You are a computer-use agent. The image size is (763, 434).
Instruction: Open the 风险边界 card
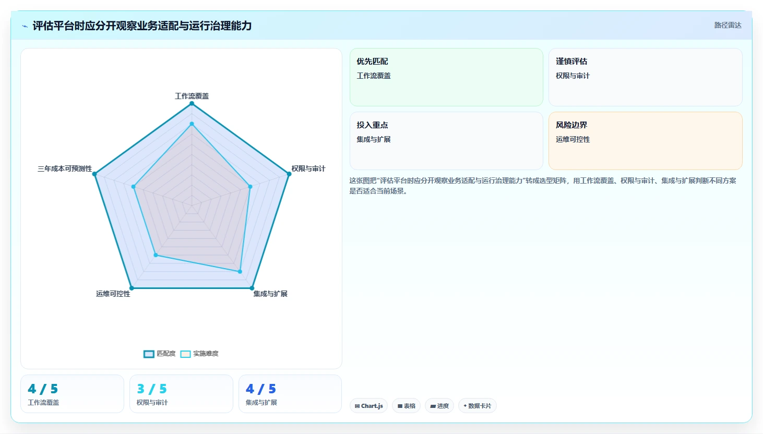[x=645, y=141]
